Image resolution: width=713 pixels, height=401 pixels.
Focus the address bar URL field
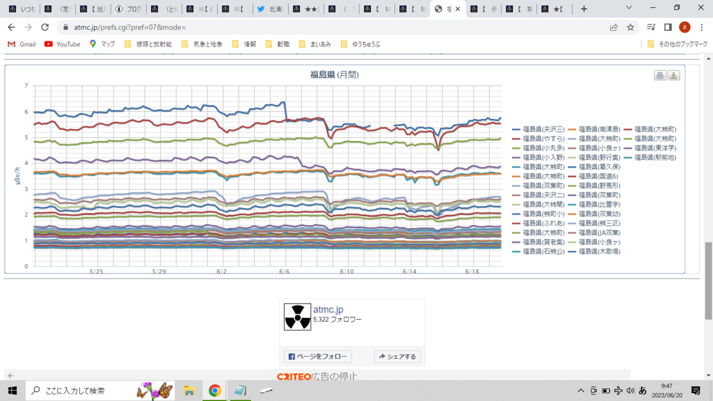(x=333, y=27)
